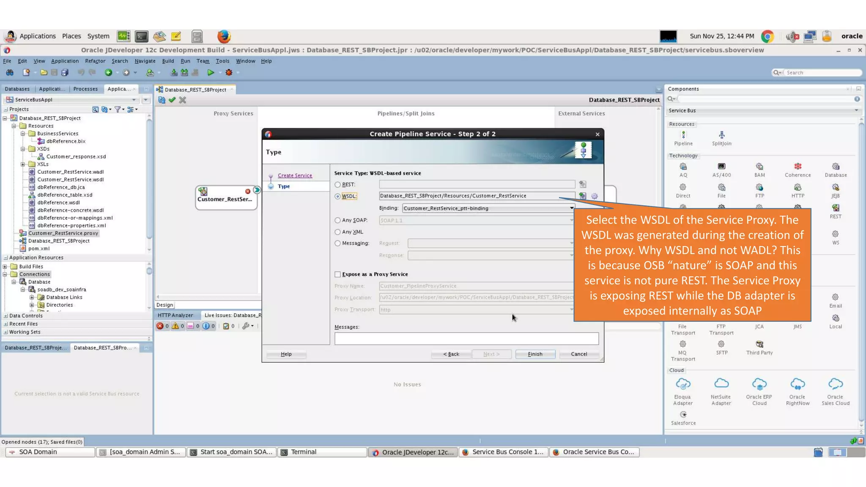The image size is (866, 487).
Task: Open the Binding dropdown list
Action: point(571,208)
